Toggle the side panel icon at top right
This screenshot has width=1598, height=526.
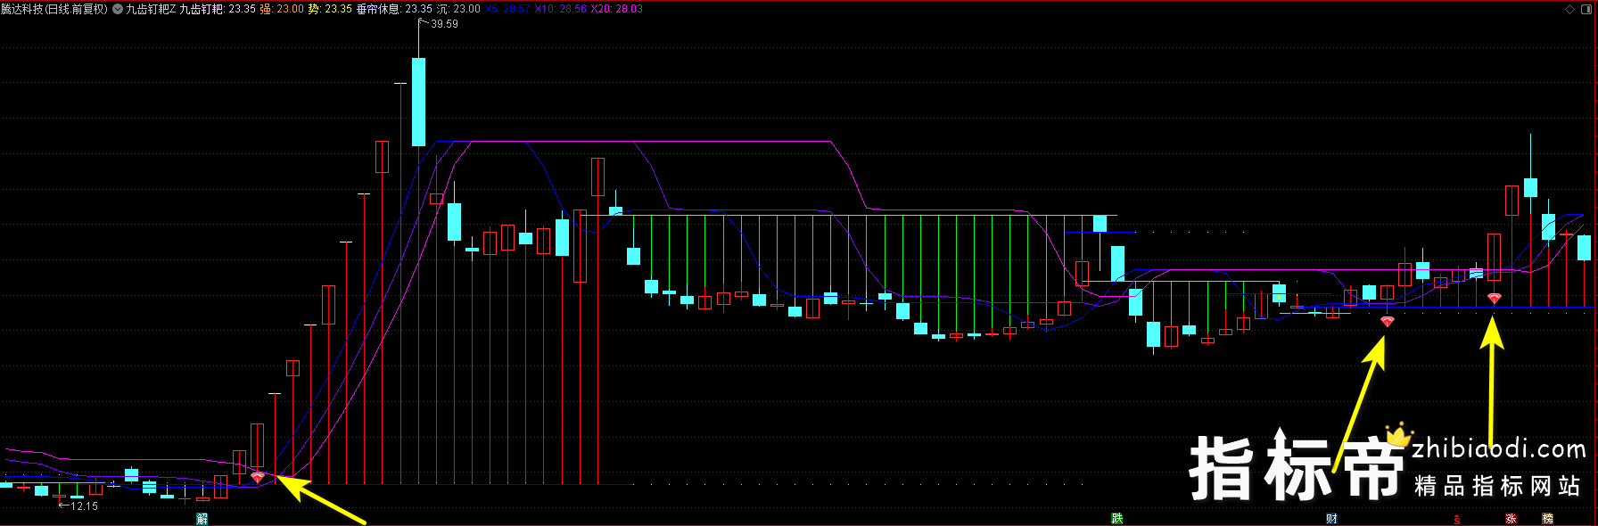pos(1586,9)
